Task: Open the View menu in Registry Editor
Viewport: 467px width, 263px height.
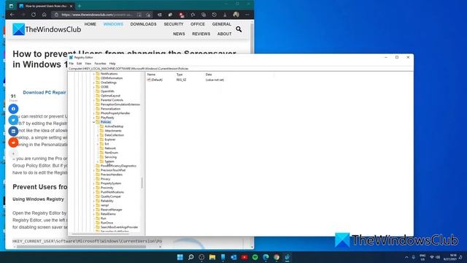Action: [x=88, y=64]
